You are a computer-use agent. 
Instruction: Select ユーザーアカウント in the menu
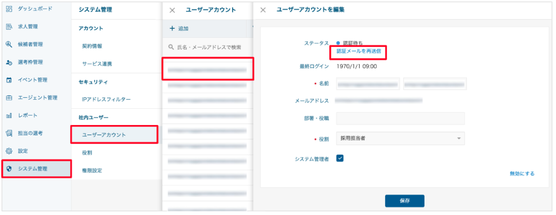click(x=104, y=135)
